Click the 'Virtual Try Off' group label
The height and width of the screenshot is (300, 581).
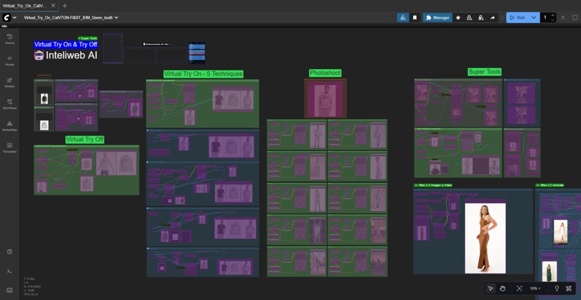[x=85, y=140]
